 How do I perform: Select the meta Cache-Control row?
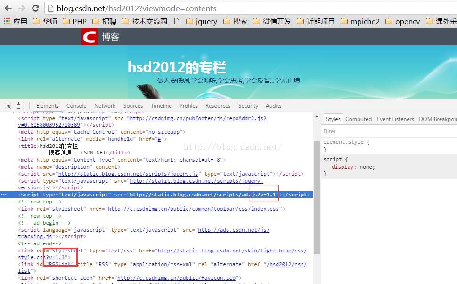[102, 132]
